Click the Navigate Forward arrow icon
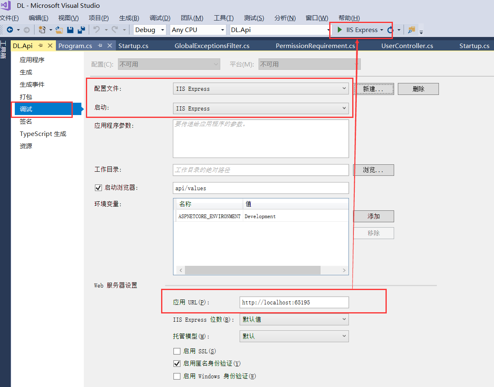Image resolution: width=494 pixels, height=387 pixels. pyautogui.click(x=26, y=30)
